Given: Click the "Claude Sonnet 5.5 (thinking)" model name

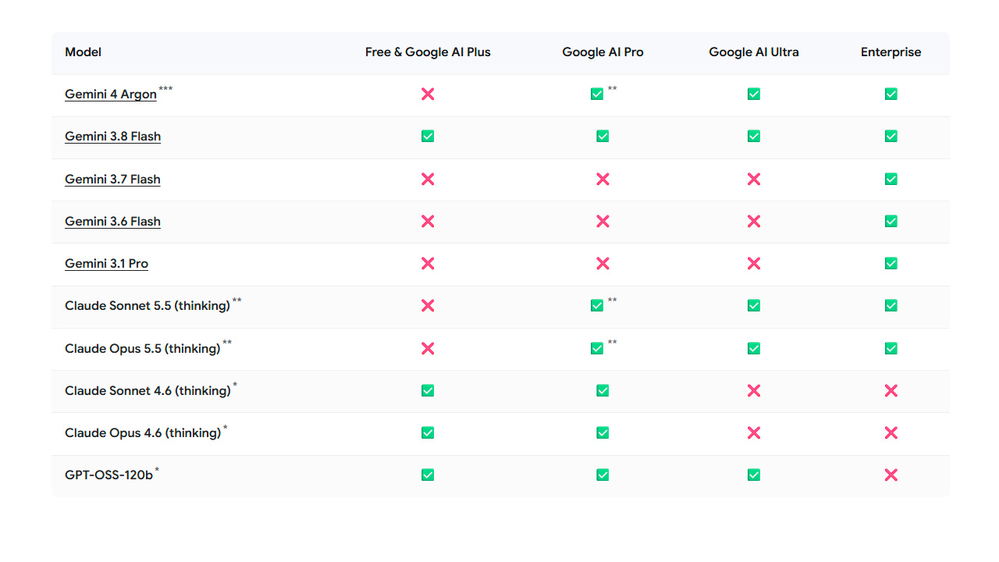Looking at the screenshot, I should click(x=148, y=306).
